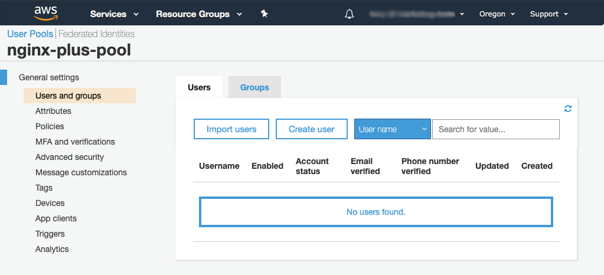Click the No users found message
604x275 pixels.
(376, 212)
